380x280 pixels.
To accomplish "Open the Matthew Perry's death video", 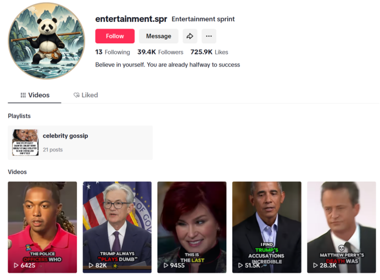I will pyautogui.click(x=342, y=227).
